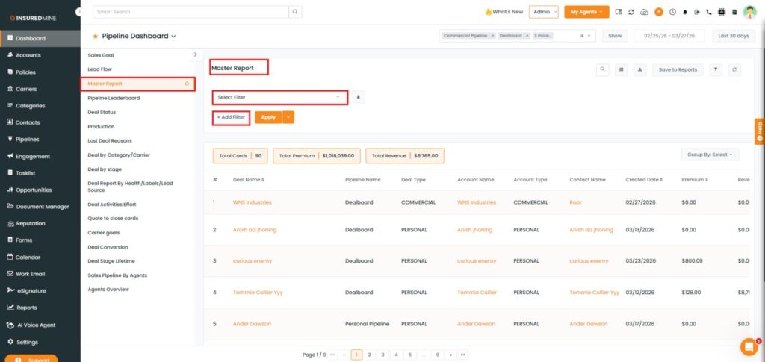Click the orange plus quick-add icon
This screenshot has width=765, height=362.
[x=658, y=12]
